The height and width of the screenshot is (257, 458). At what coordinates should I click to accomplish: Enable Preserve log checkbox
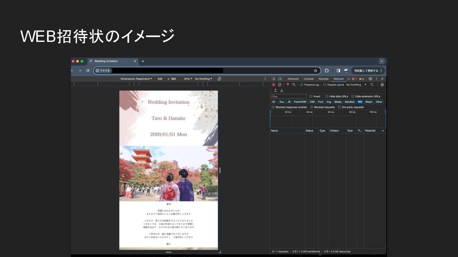(x=302, y=85)
